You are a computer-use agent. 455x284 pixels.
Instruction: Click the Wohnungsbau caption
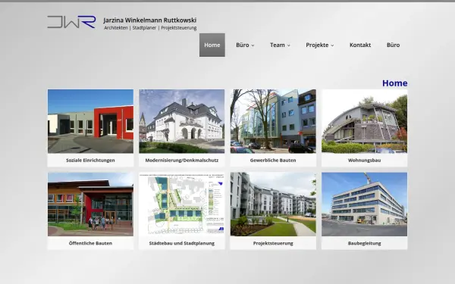click(x=365, y=161)
